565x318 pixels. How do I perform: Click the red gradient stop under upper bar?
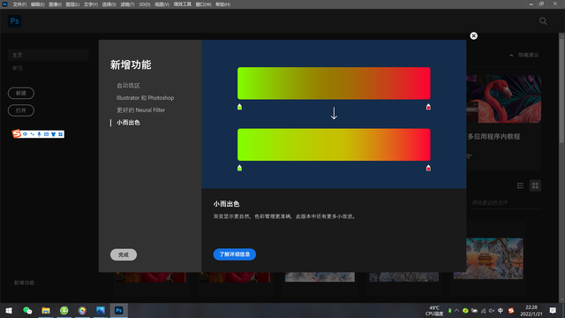428,107
